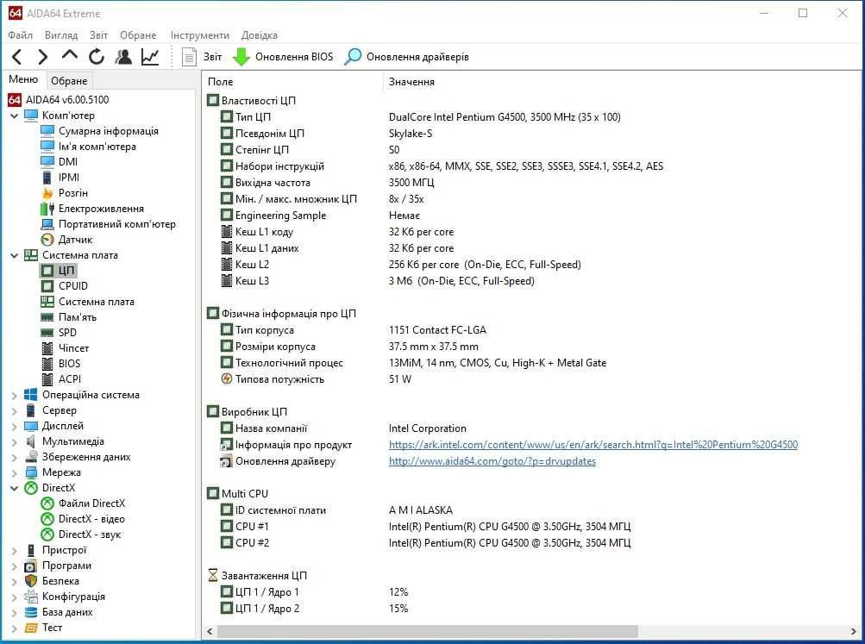This screenshot has width=865, height=644.
Task: Select the Чіпсет chip icon
Action: click(47, 348)
